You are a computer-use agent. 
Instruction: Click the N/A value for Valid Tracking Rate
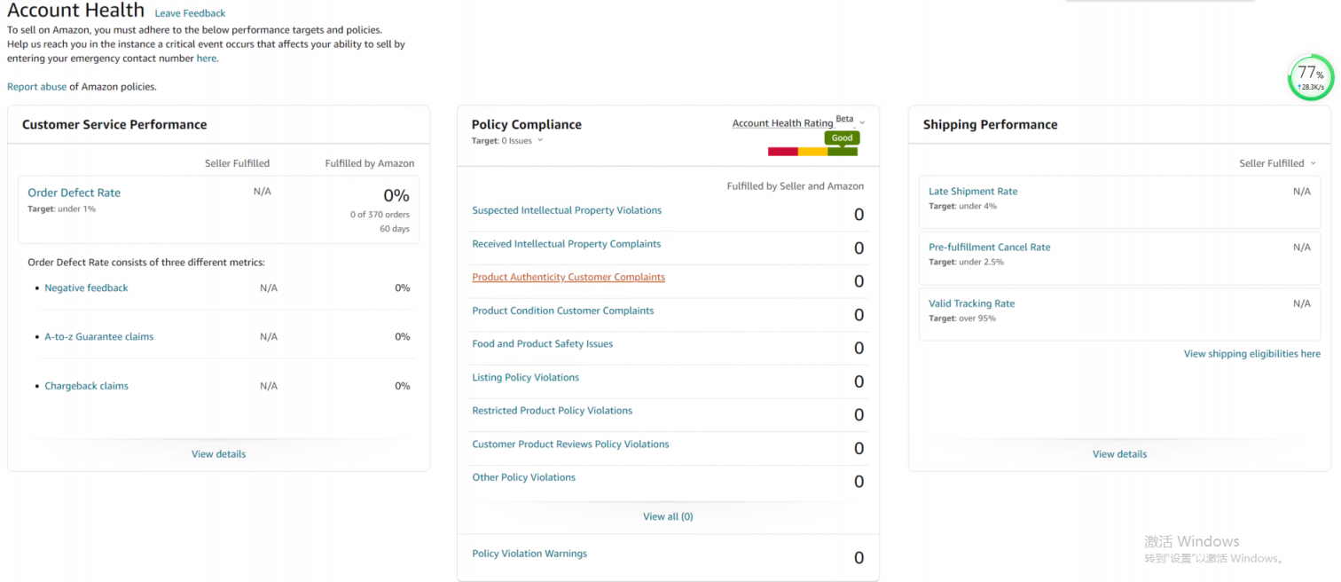(1301, 303)
